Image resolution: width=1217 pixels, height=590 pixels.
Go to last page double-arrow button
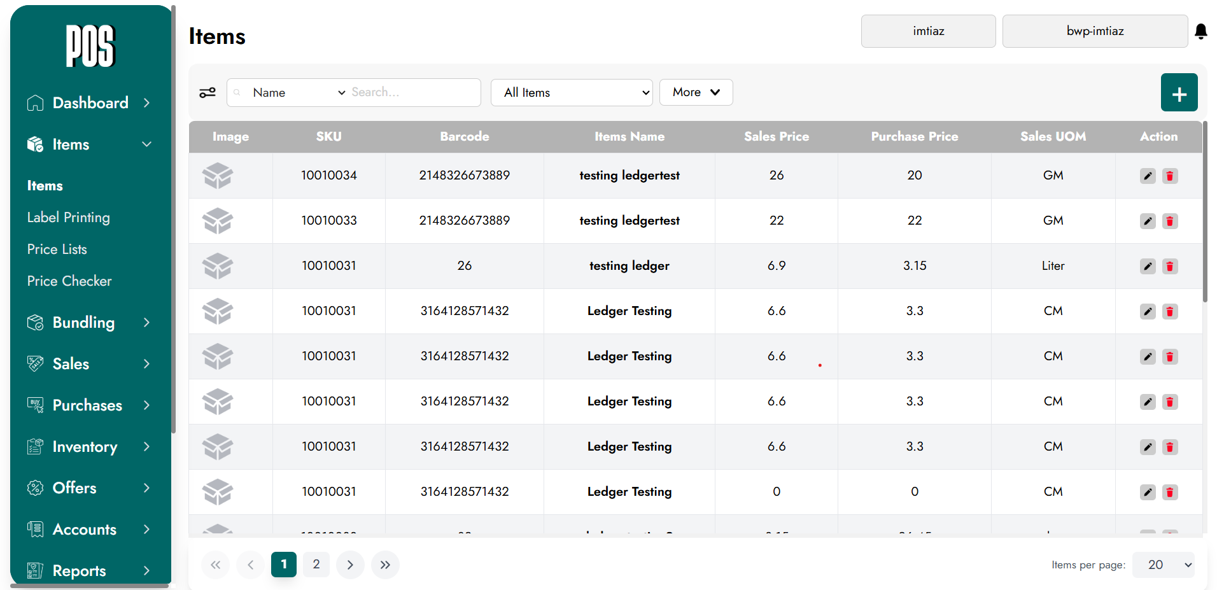click(385, 565)
